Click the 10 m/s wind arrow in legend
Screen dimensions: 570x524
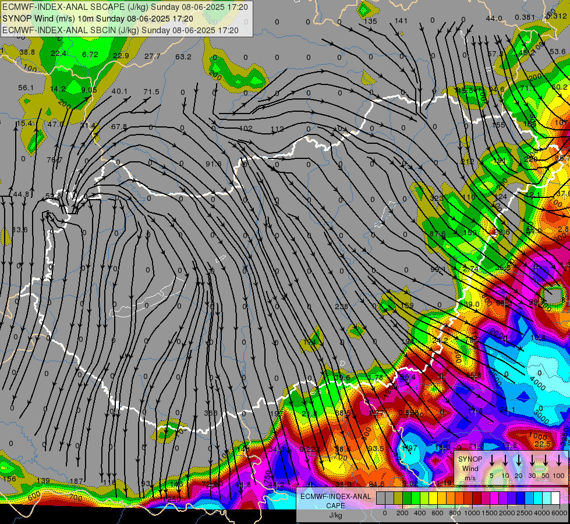[x=505, y=461]
